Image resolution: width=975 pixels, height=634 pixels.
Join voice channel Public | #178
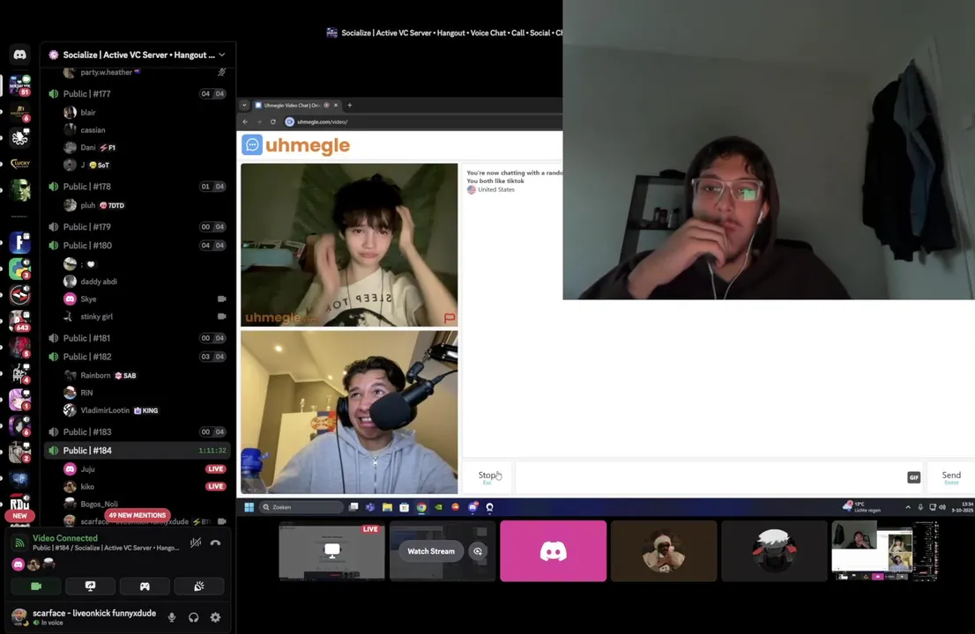[137, 187]
